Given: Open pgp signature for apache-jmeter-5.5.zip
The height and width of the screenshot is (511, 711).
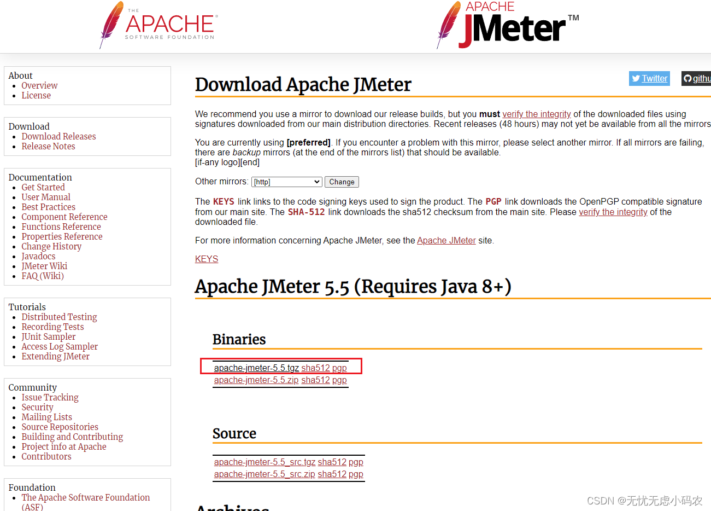Looking at the screenshot, I should (x=339, y=380).
